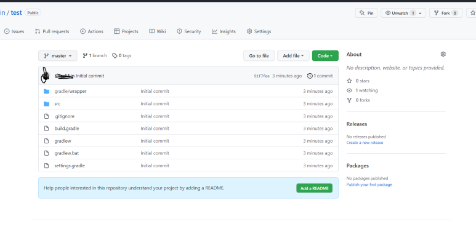Click the Releases heading

point(357,124)
